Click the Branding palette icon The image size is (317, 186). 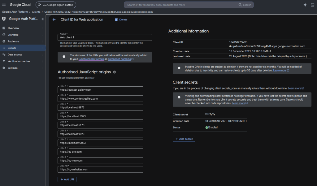coord(4,35)
